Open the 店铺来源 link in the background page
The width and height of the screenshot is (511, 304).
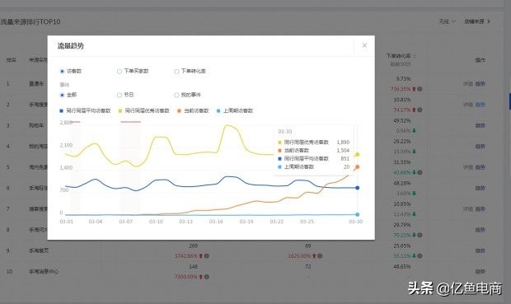(x=477, y=21)
